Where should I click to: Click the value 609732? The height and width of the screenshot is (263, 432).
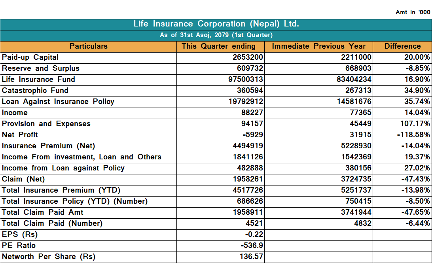pos(250,68)
